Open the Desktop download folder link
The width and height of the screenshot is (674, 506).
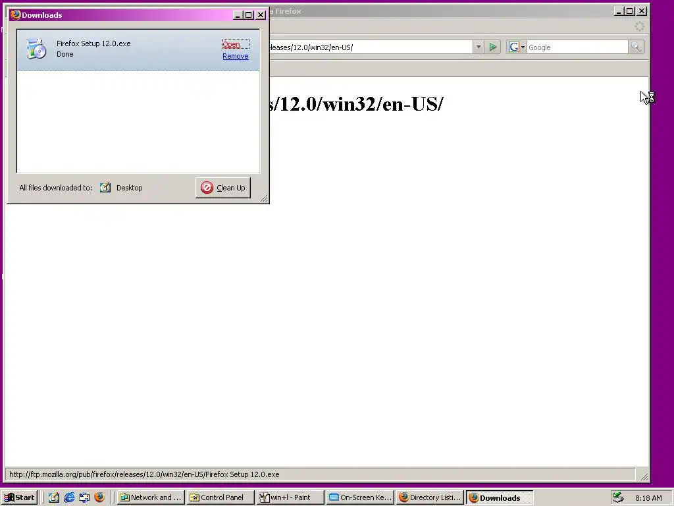pos(129,188)
